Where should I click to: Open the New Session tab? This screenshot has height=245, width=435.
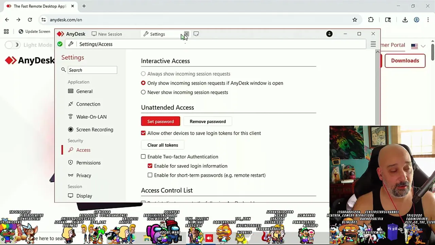[107, 34]
